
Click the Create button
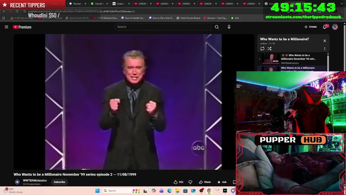[x=310, y=27]
